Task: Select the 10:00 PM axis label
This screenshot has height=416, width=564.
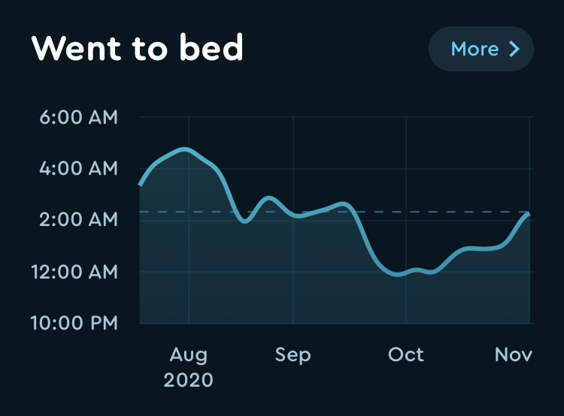Action: (74, 323)
